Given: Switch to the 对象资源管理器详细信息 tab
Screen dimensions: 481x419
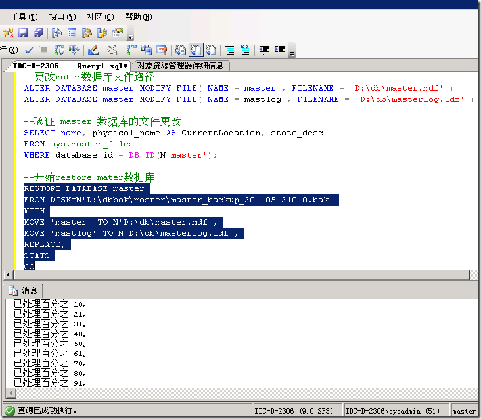Looking at the screenshot, I should (180, 65).
